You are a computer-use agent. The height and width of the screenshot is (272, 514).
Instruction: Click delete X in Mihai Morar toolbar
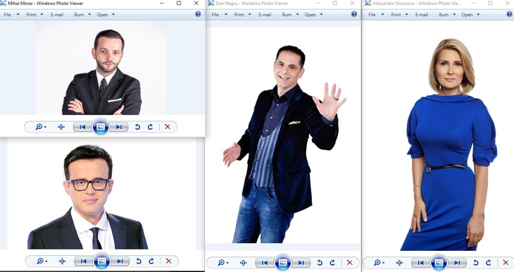point(168,127)
